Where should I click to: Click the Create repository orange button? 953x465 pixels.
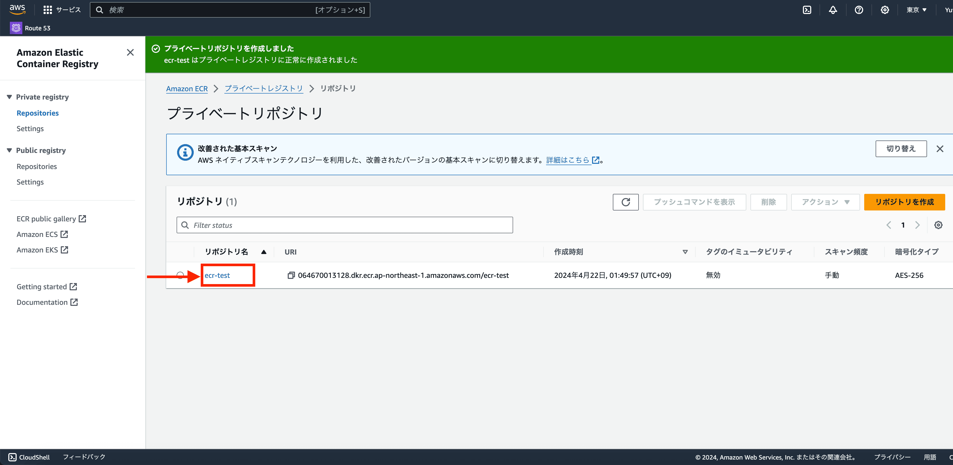click(x=904, y=202)
